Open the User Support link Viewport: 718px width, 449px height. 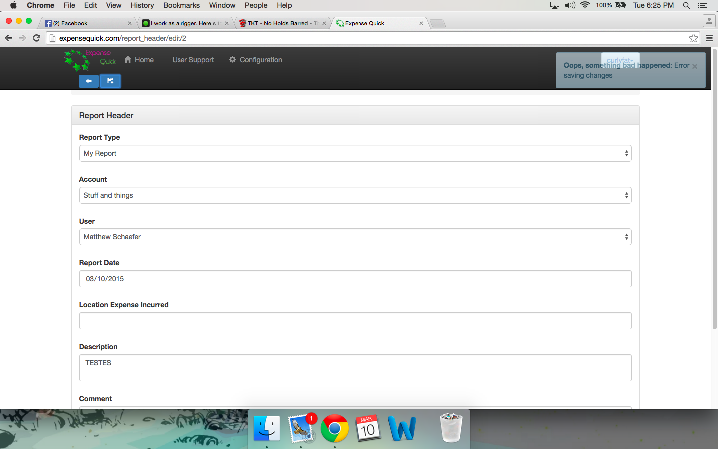point(193,60)
